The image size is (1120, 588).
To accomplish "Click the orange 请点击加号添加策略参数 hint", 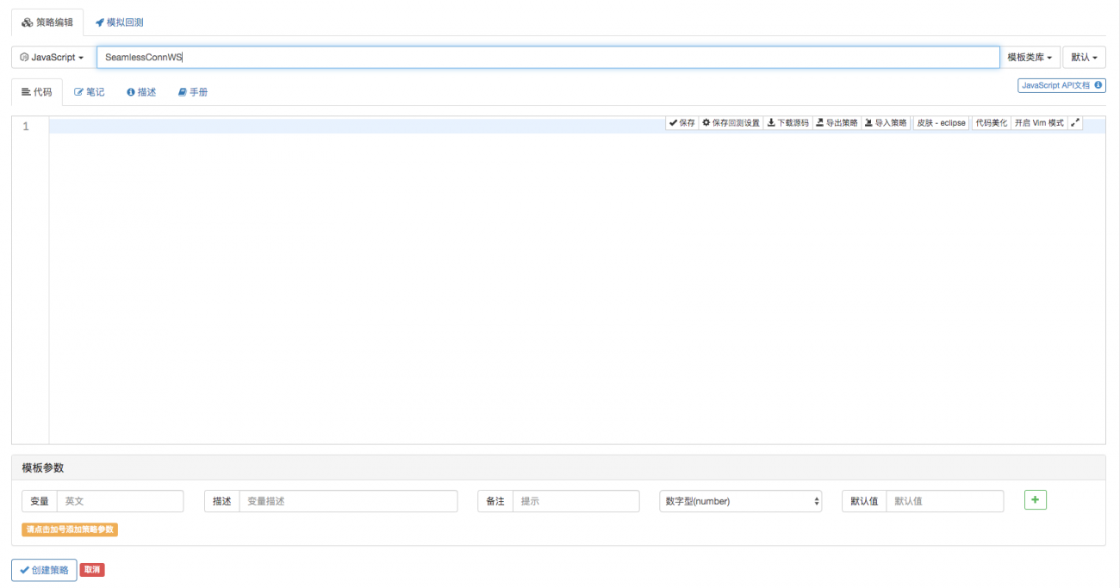I will (x=70, y=529).
